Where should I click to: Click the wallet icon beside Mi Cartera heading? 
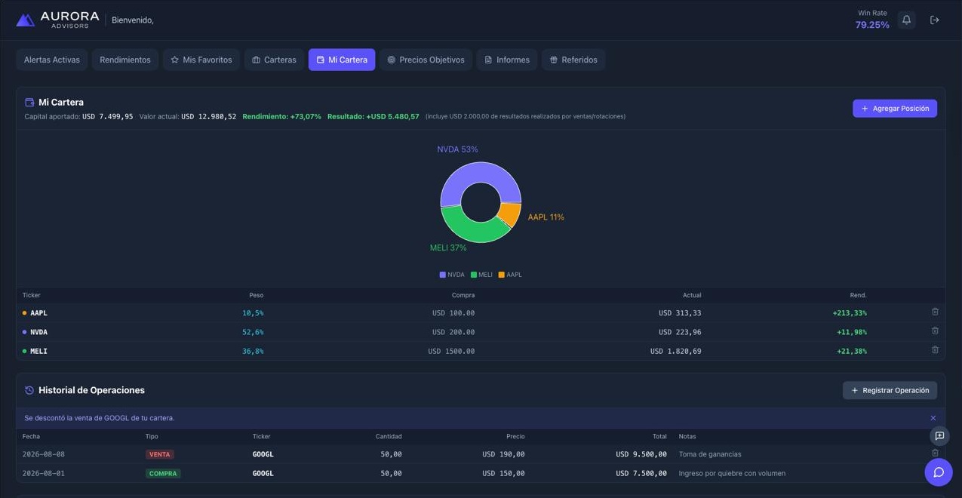(x=29, y=102)
